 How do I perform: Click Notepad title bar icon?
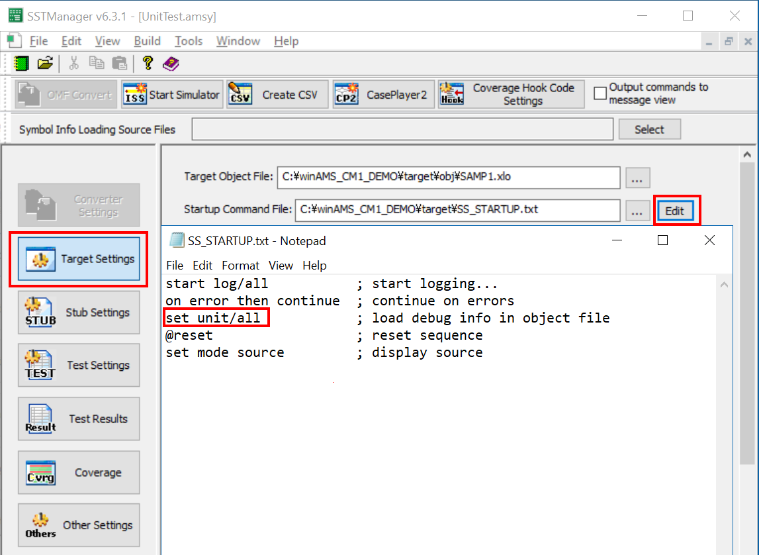click(177, 240)
